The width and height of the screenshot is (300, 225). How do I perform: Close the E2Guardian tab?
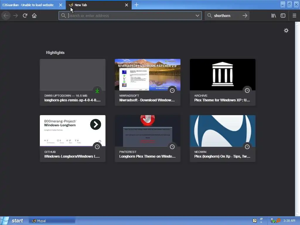pos(60,5)
